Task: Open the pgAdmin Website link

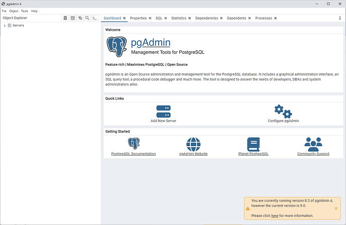Action: tap(193, 154)
